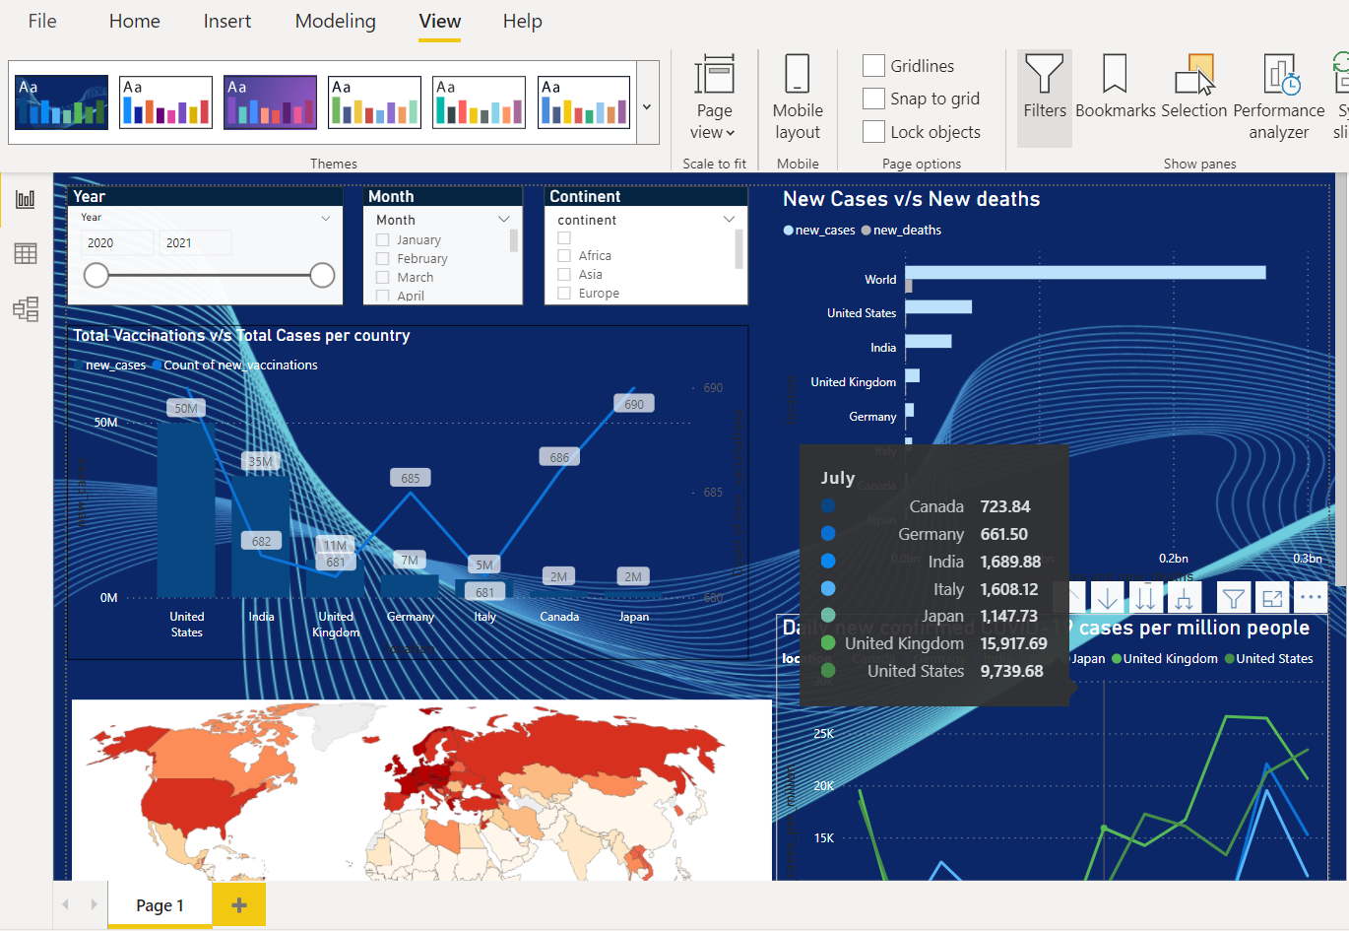Launch the Performance analyzer pane
The width and height of the screenshot is (1349, 931).
coord(1277,94)
